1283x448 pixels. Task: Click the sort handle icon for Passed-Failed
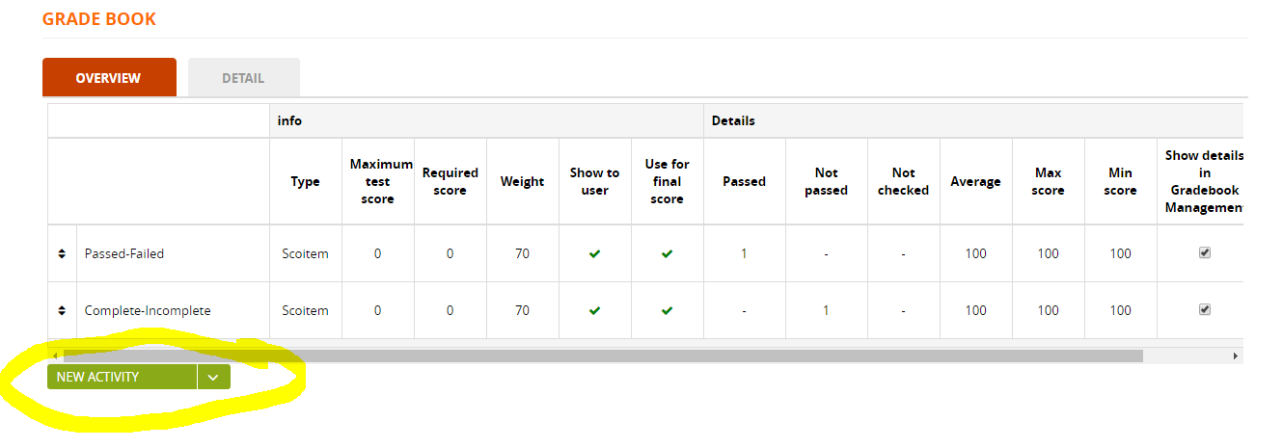pos(62,253)
